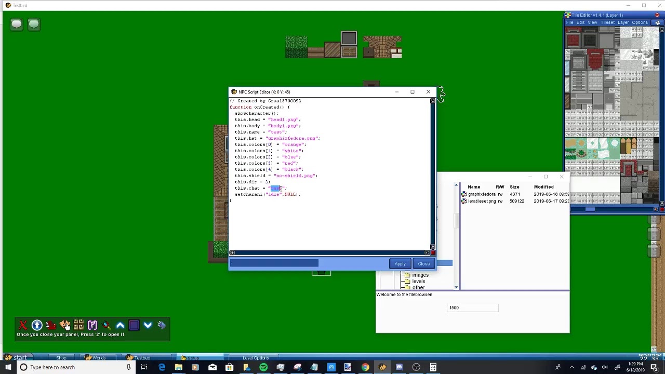Open the View menu in the Tile Editor

592,22
